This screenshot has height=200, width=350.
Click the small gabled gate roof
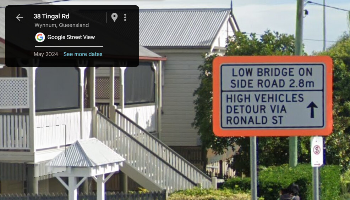pos(86,154)
